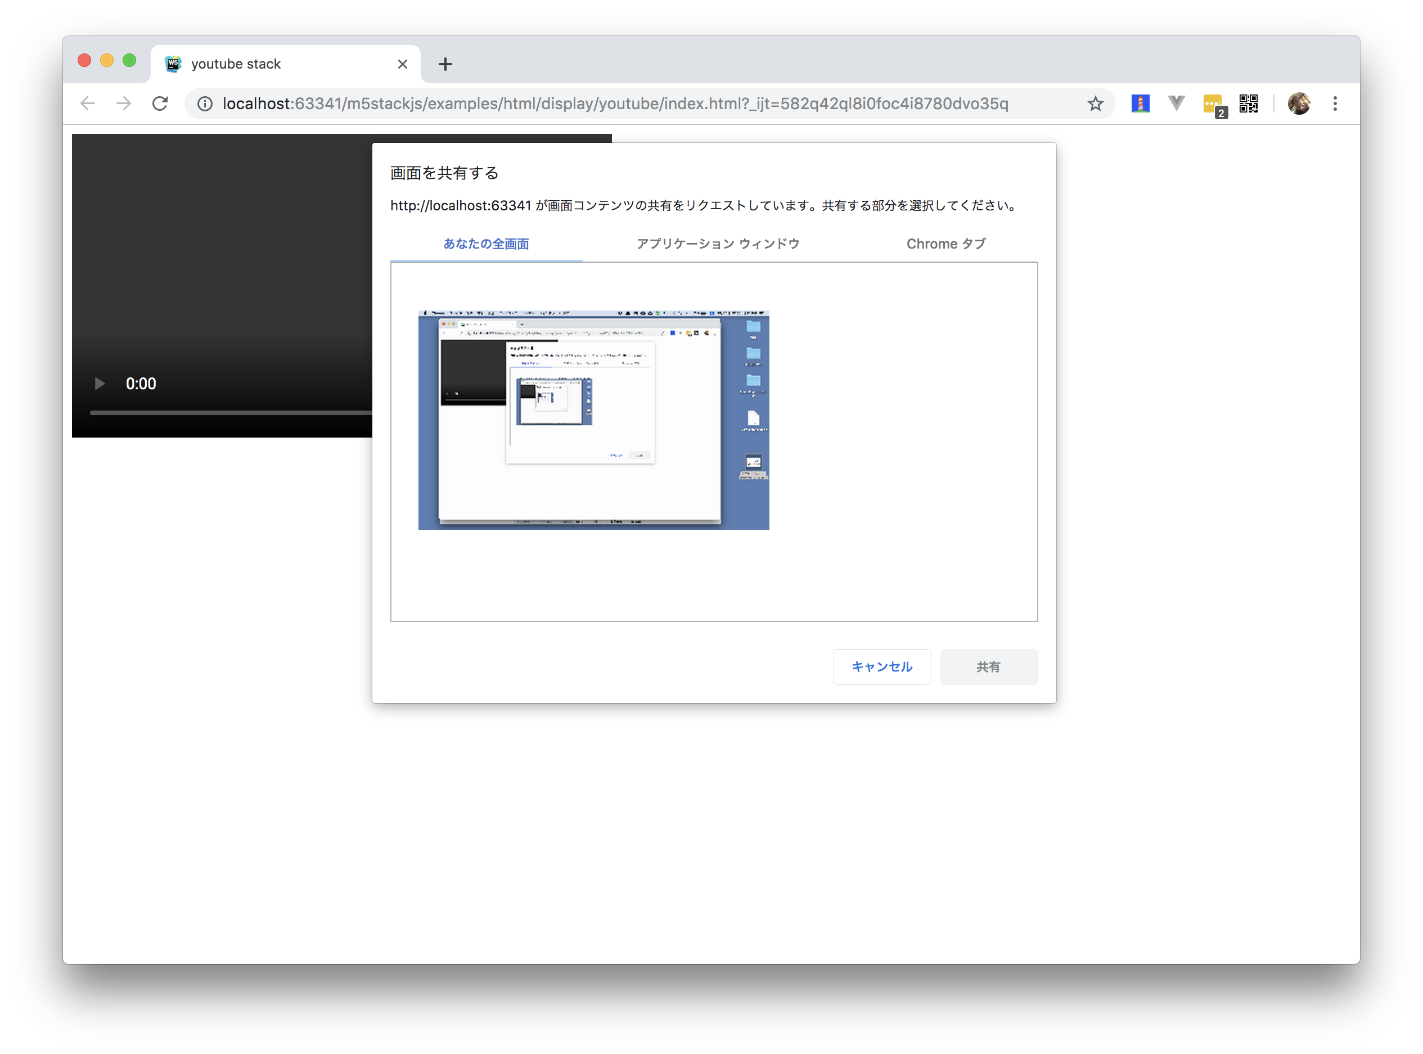Click the user profile avatar icon
This screenshot has height=1054, width=1423.
point(1299,104)
